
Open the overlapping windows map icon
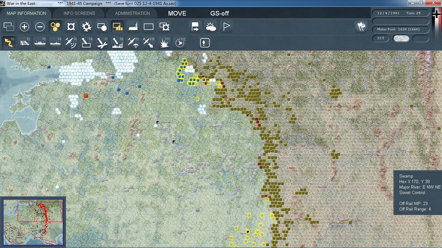[9, 26]
